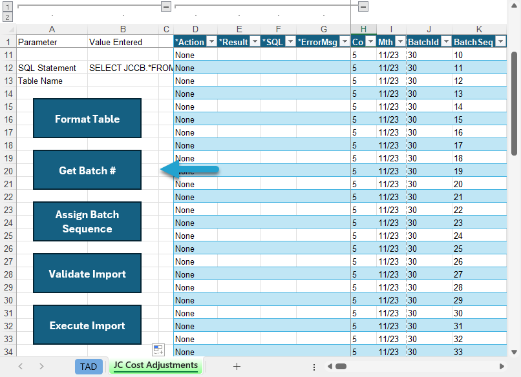521x377 pixels.
Task: Click the 'None' cell in row 11
Action: 195,55
